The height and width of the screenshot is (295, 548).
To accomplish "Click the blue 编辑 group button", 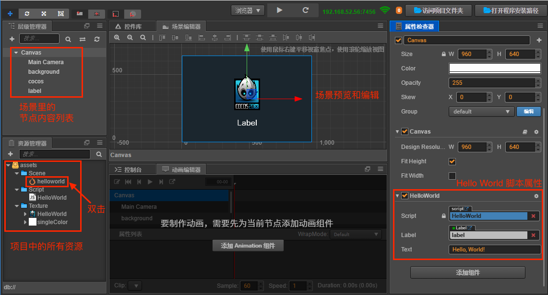I will (x=529, y=112).
